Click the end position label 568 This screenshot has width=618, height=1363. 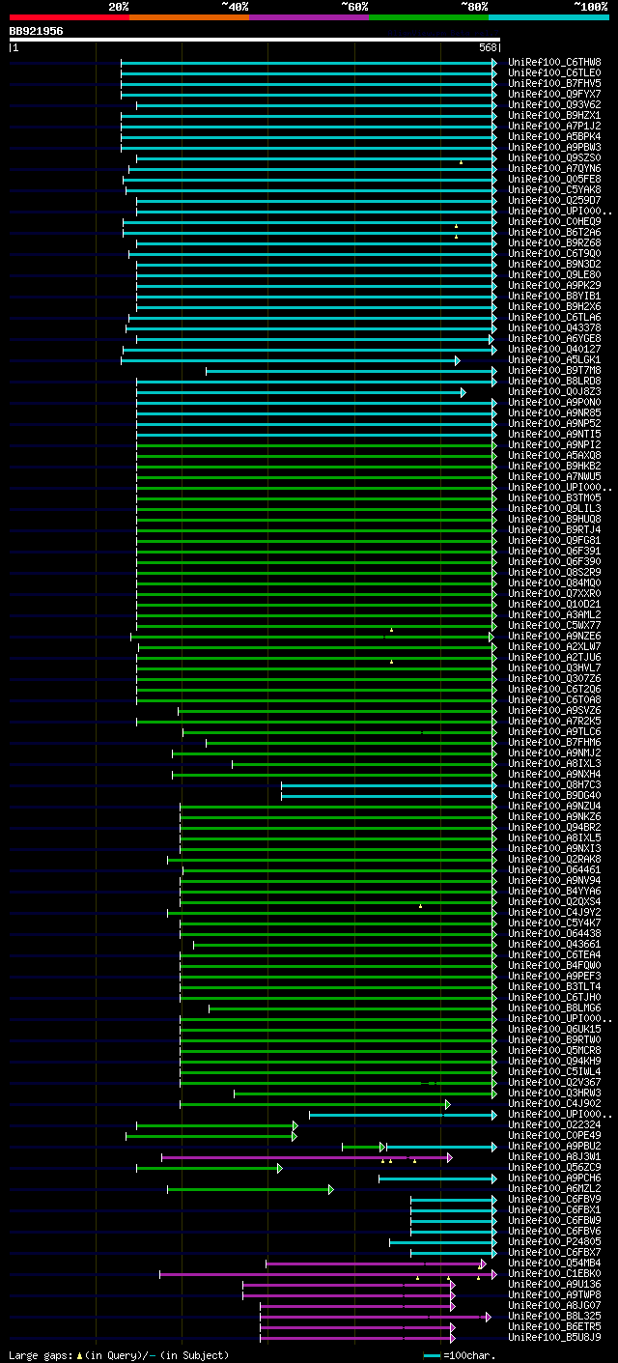488,47
